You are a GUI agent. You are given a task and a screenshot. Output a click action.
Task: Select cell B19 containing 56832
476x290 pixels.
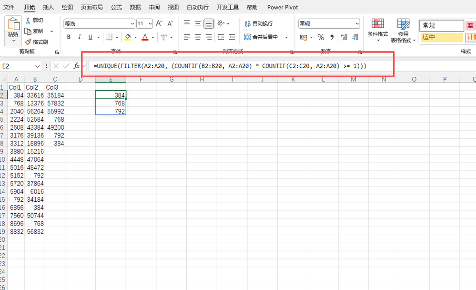[35, 232]
